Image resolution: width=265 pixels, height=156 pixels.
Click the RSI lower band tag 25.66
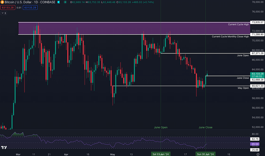coord(255,150)
